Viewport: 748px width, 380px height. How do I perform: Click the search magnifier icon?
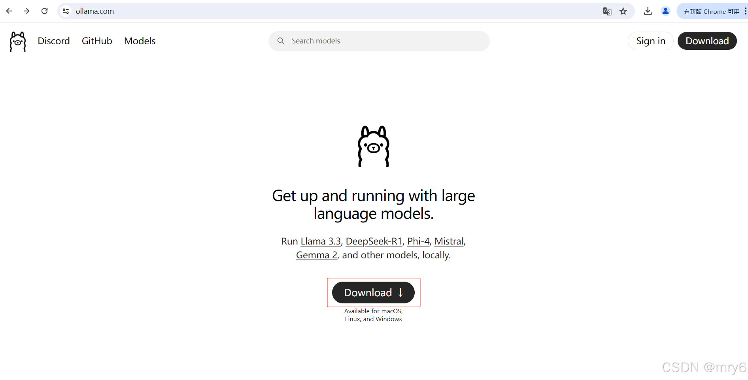pos(281,41)
